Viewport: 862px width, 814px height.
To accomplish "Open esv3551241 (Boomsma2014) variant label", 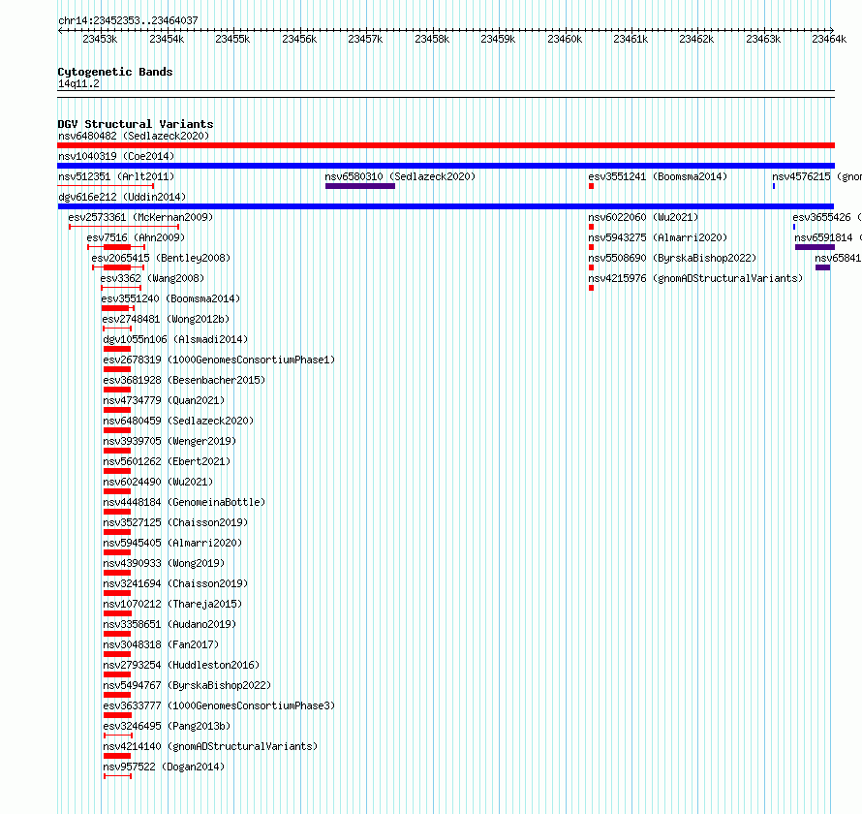I will (658, 176).
